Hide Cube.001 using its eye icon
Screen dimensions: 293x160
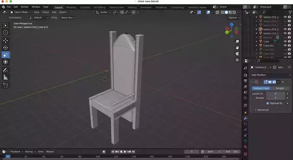[x=285, y=45]
